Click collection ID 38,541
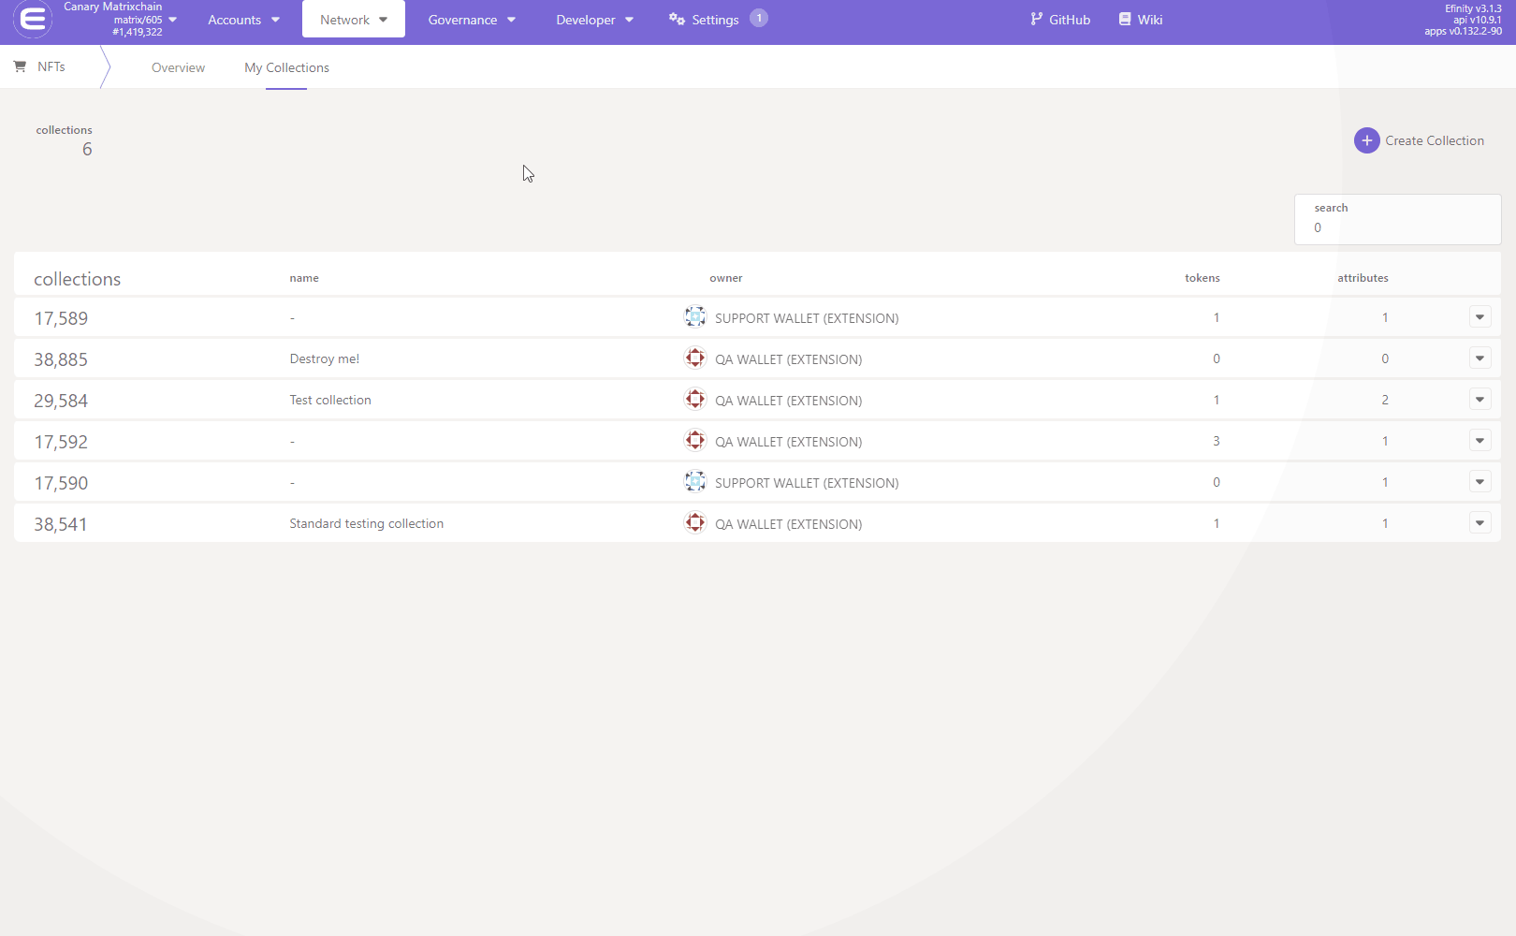1516x936 pixels. click(61, 524)
